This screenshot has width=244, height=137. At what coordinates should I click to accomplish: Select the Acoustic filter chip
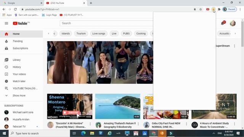pos(224,33)
